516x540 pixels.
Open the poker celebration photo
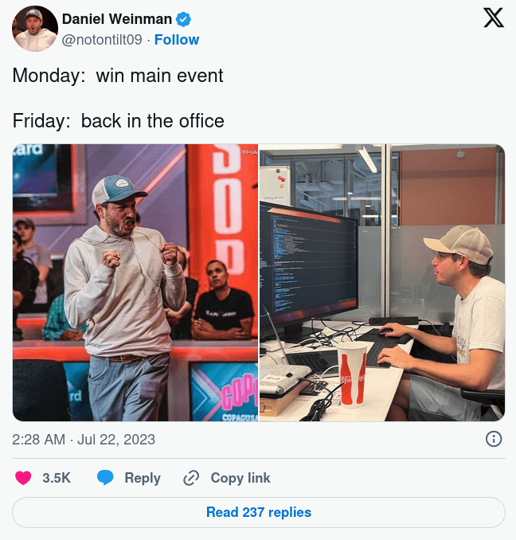click(135, 283)
